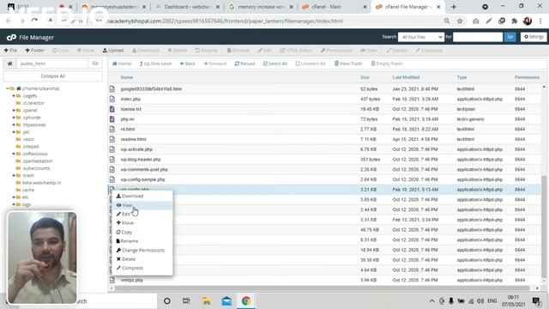This screenshot has width=549, height=309.
Task: Click the Delete toolbar button
Action: 178,51
